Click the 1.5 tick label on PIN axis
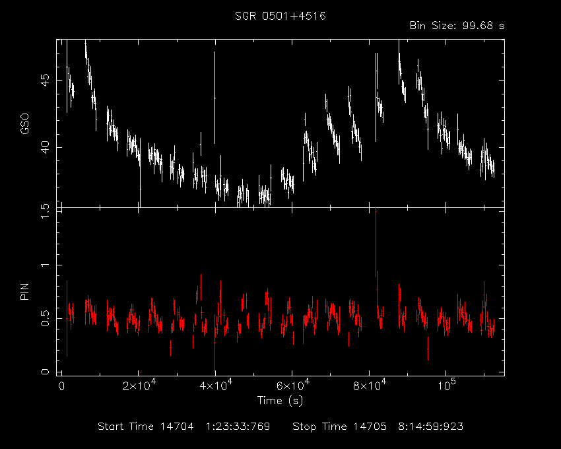Viewport: 561px width, 449px height. (x=45, y=211)
